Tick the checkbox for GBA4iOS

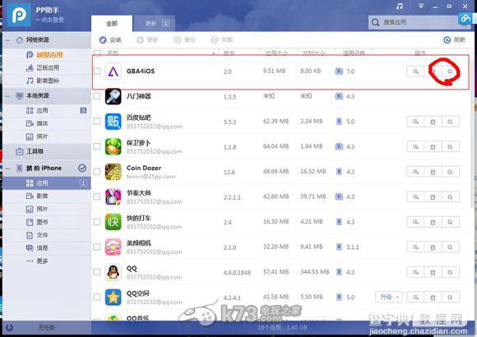[x=97, y=72]
